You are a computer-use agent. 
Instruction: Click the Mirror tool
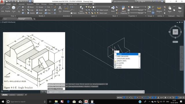[39, 10]
